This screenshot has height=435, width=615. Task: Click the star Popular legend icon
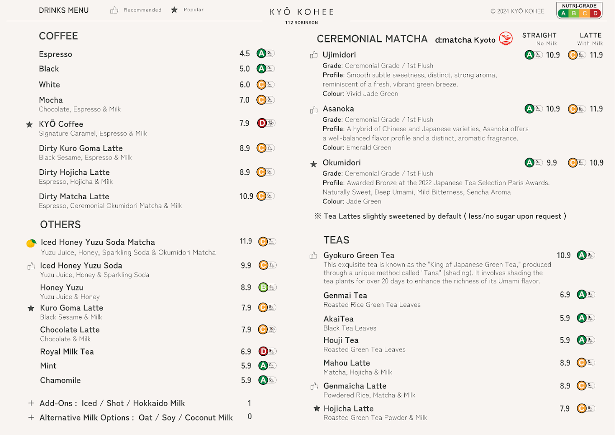click(174, 10)
